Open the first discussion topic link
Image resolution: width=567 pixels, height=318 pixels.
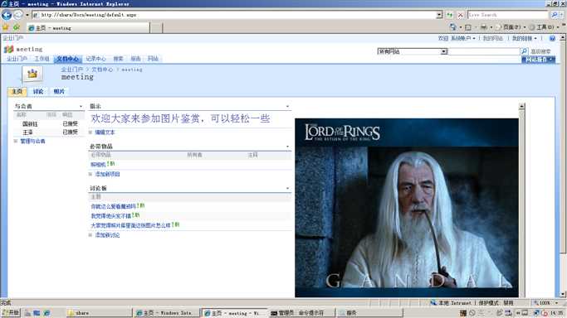(x=113, y=206)
